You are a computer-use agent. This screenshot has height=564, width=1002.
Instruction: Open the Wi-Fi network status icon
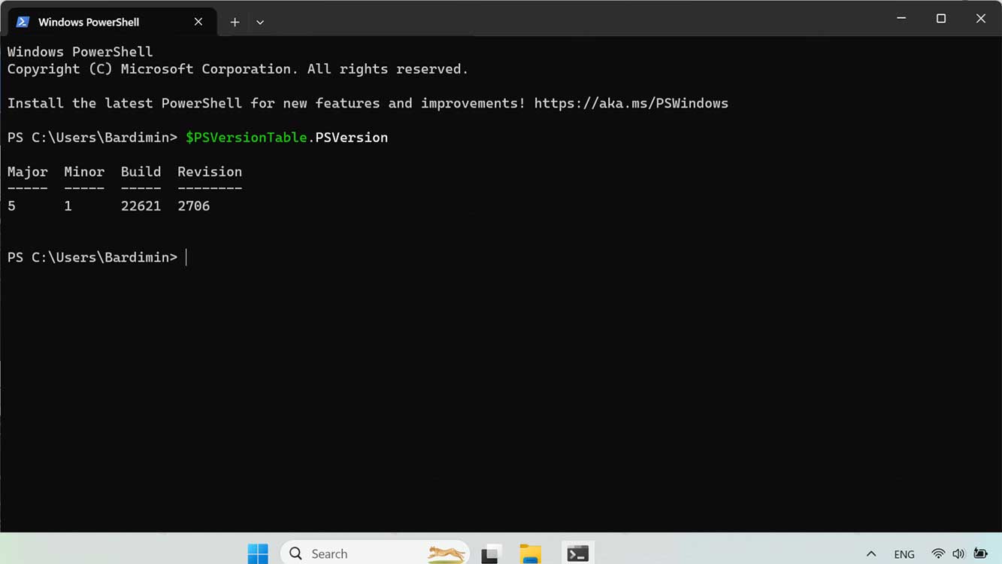pos(938,554)
